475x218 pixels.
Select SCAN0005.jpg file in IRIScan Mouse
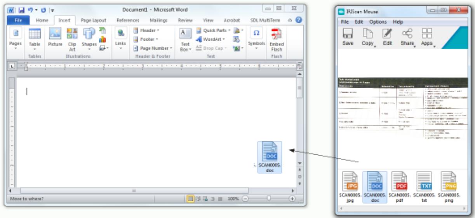pyautogui.click(x=350, y=187)
